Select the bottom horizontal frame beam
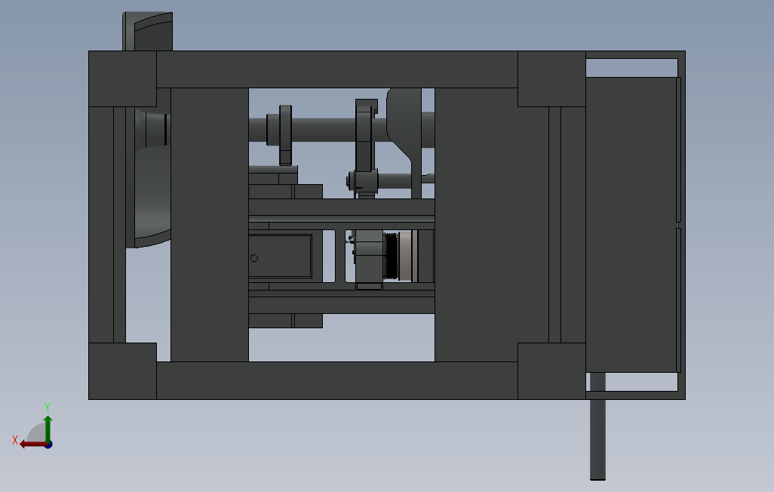This screenshot has width=774, height=492. point(337,380)
